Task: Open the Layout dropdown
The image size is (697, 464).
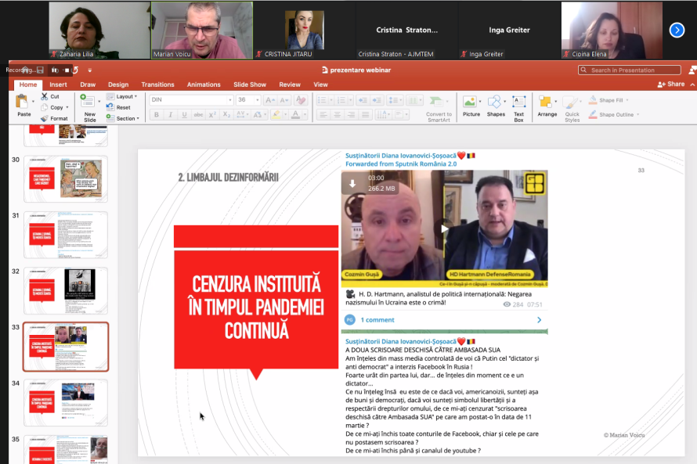Action: (x=125, y=96)
